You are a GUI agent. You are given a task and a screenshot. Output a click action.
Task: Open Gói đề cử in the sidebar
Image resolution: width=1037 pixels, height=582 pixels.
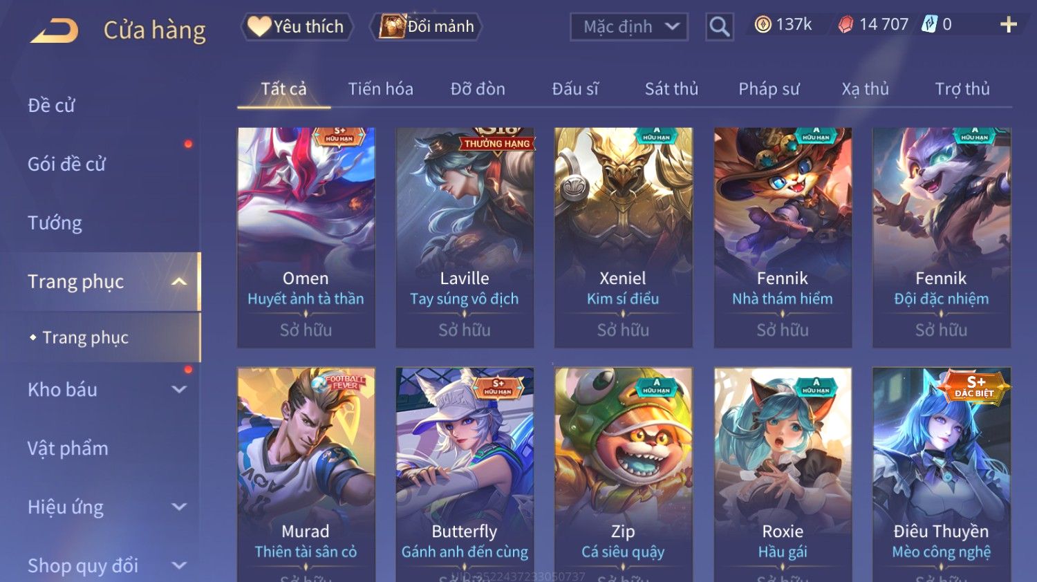click(66, 165)
